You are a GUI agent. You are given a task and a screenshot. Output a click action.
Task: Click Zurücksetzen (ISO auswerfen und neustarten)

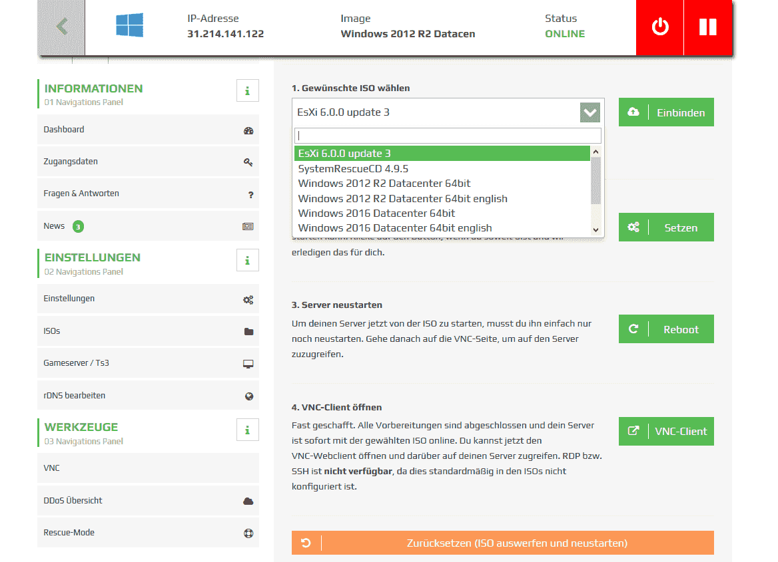[503, 543]
